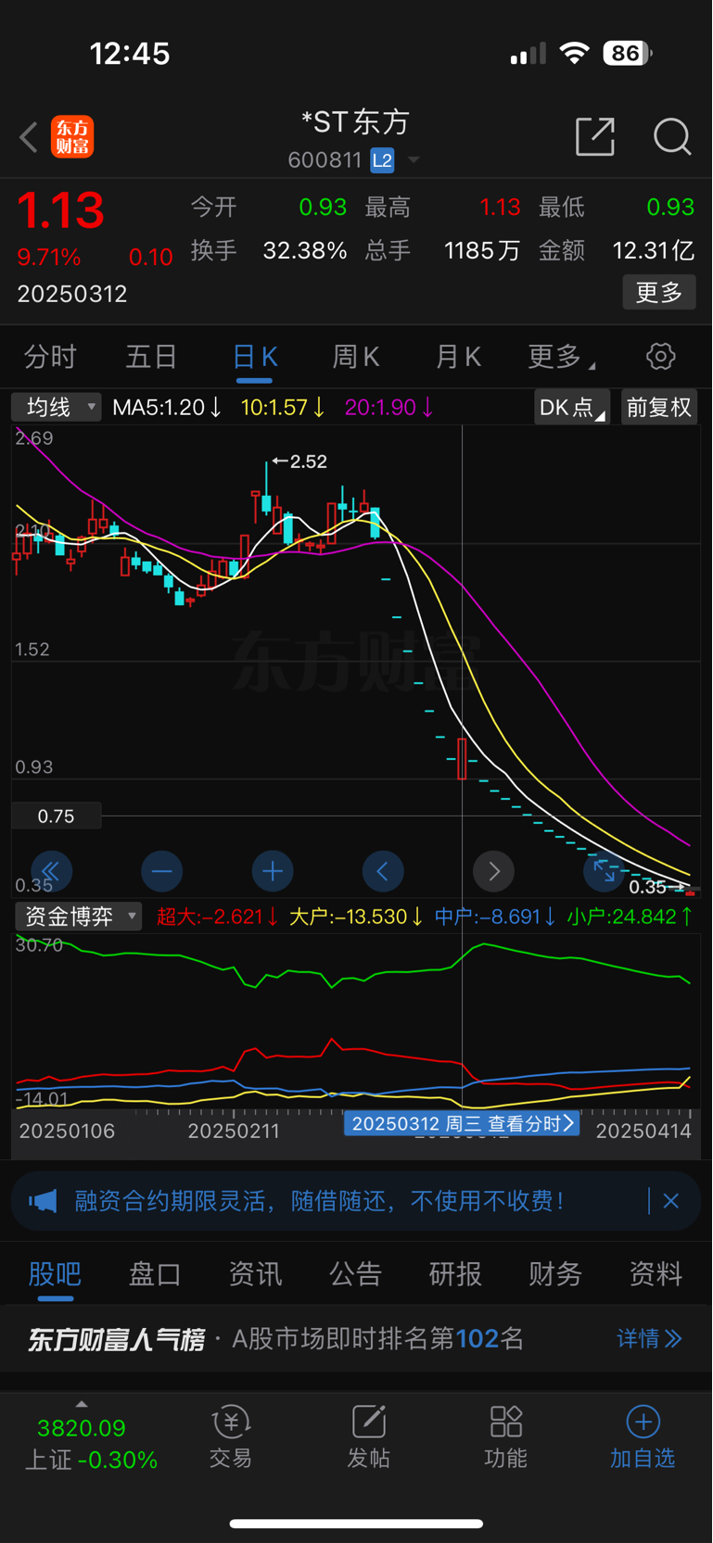Open the 资料 tab
The width and height of the screenshot is (713, 1543).
click(x=656, y=1274)
